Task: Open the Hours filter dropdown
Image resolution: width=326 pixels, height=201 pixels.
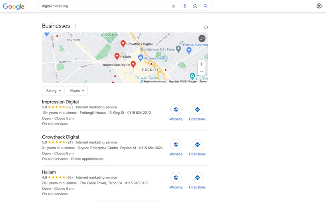Action: pyautogui.click(x=77, y=91)
